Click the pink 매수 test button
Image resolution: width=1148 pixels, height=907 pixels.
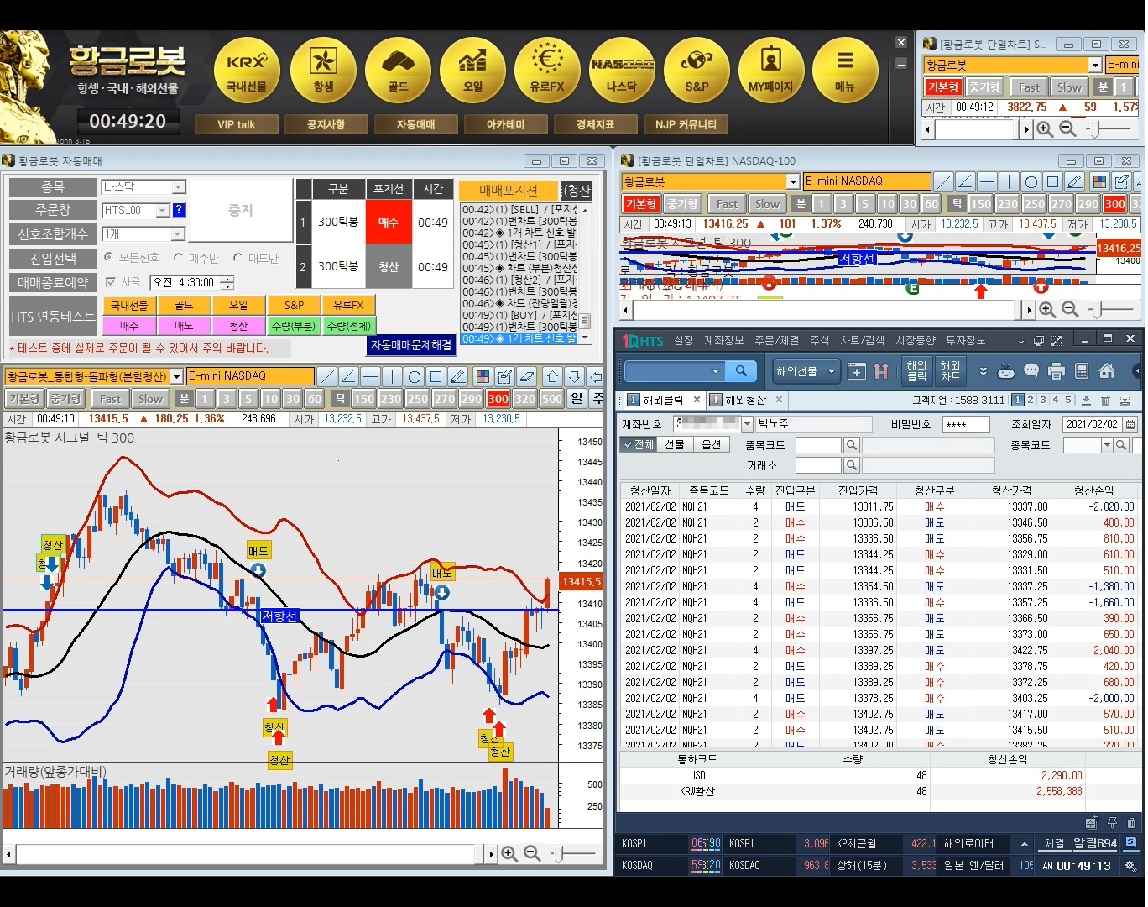[129, 326]
